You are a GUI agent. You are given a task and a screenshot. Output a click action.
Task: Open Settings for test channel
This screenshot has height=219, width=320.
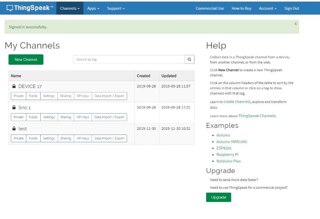[x=49, y=138]
